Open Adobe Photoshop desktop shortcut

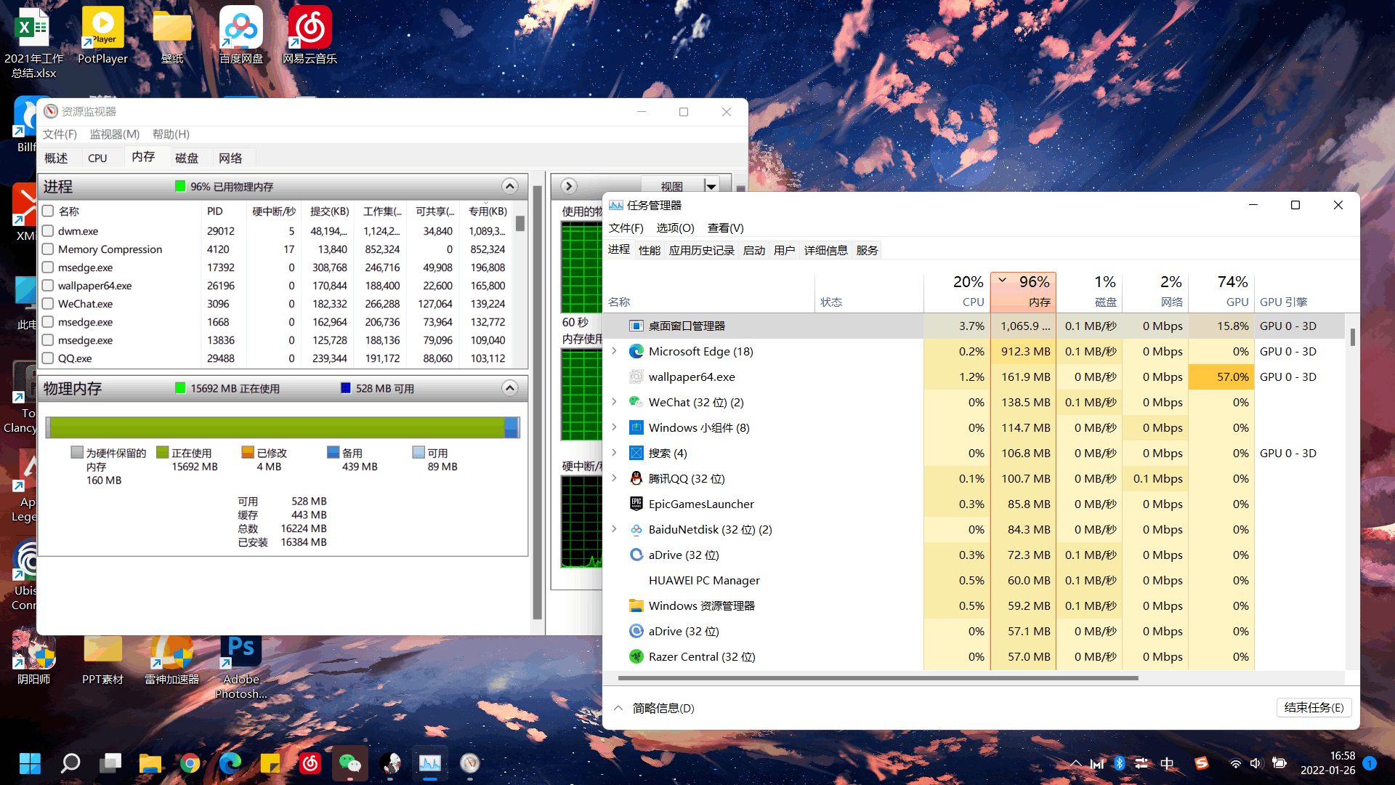pyautogui.click(x=241, y=667)
